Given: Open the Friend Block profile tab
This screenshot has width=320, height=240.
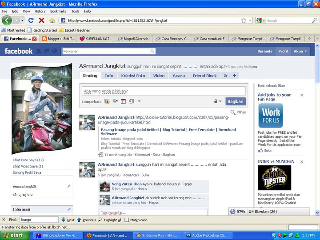Looking at the screenshot, I should pyautogui.click(x=205, y=76).
